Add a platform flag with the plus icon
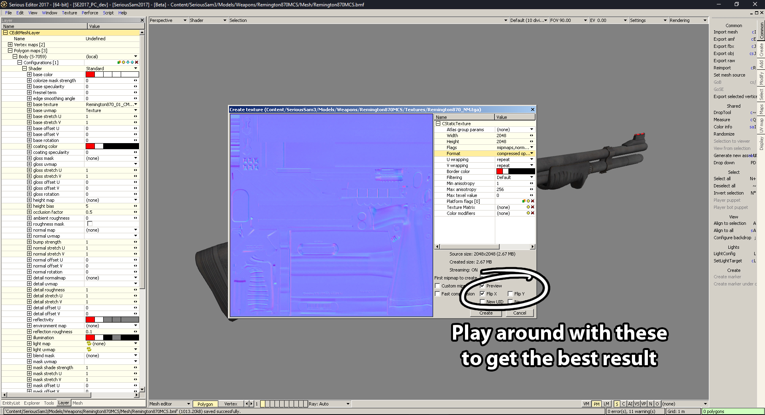Screen dimensions: 765x415 pos(528,201)
